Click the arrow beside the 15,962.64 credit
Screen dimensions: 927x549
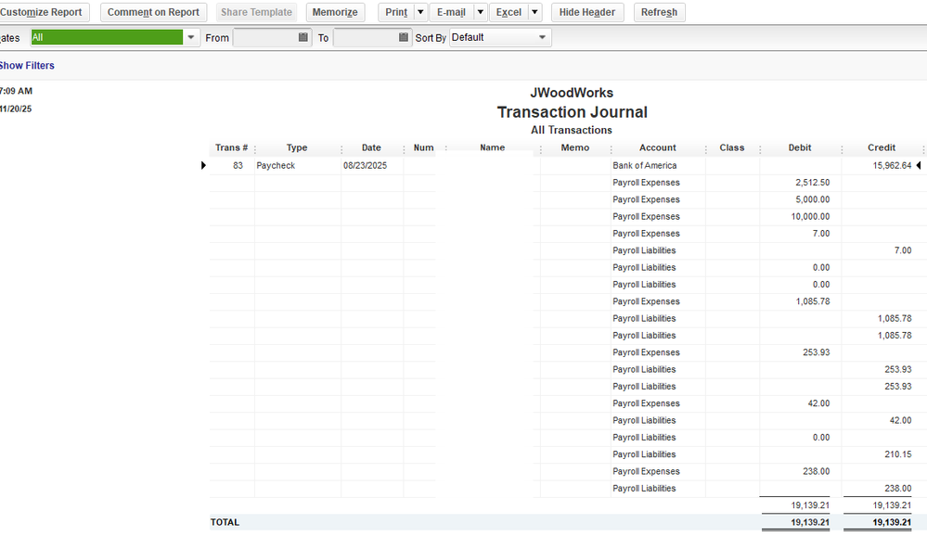pyautogui.click(x=919, y=165)
